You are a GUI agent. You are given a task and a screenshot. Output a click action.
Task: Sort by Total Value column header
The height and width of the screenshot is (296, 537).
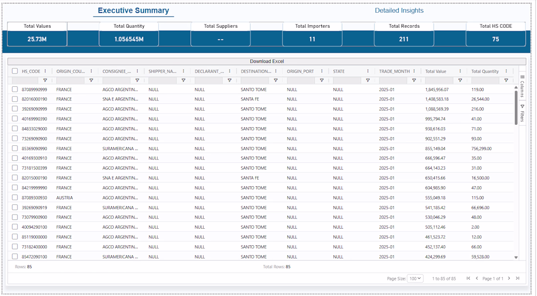tap(435, 71)
